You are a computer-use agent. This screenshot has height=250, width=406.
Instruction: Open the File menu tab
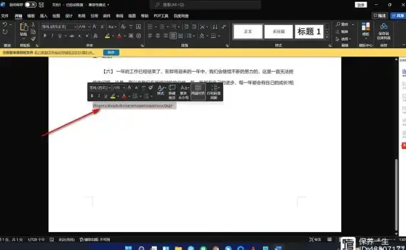[x=5, y=16]
